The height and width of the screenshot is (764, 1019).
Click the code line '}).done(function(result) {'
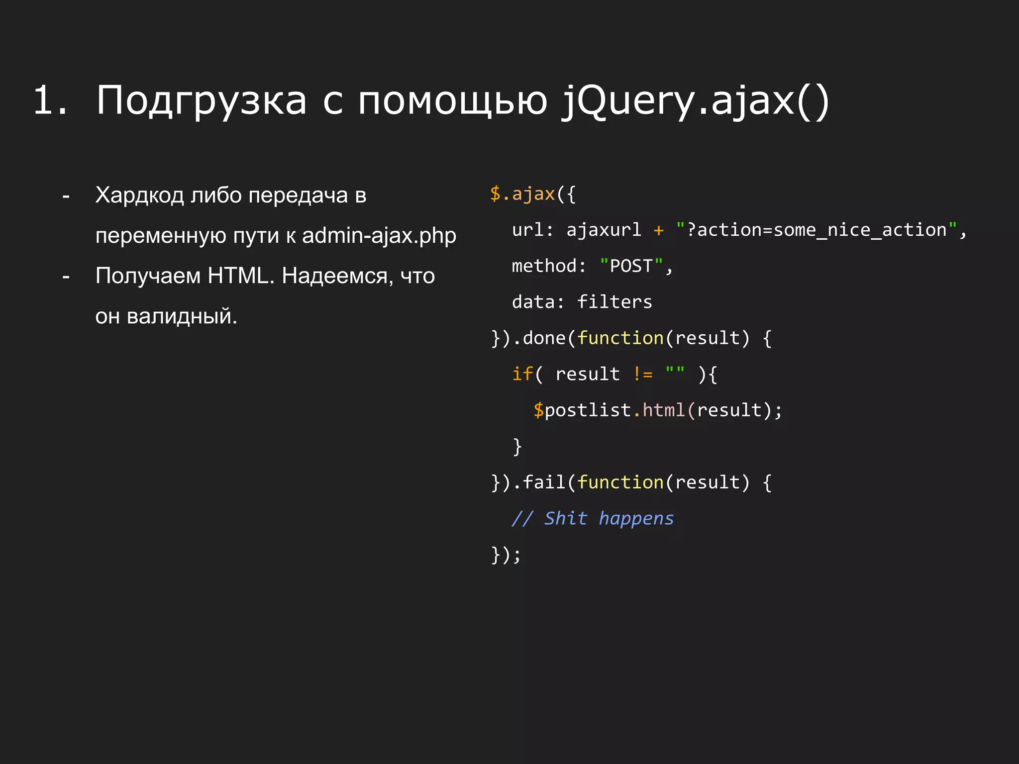[631, 338]
